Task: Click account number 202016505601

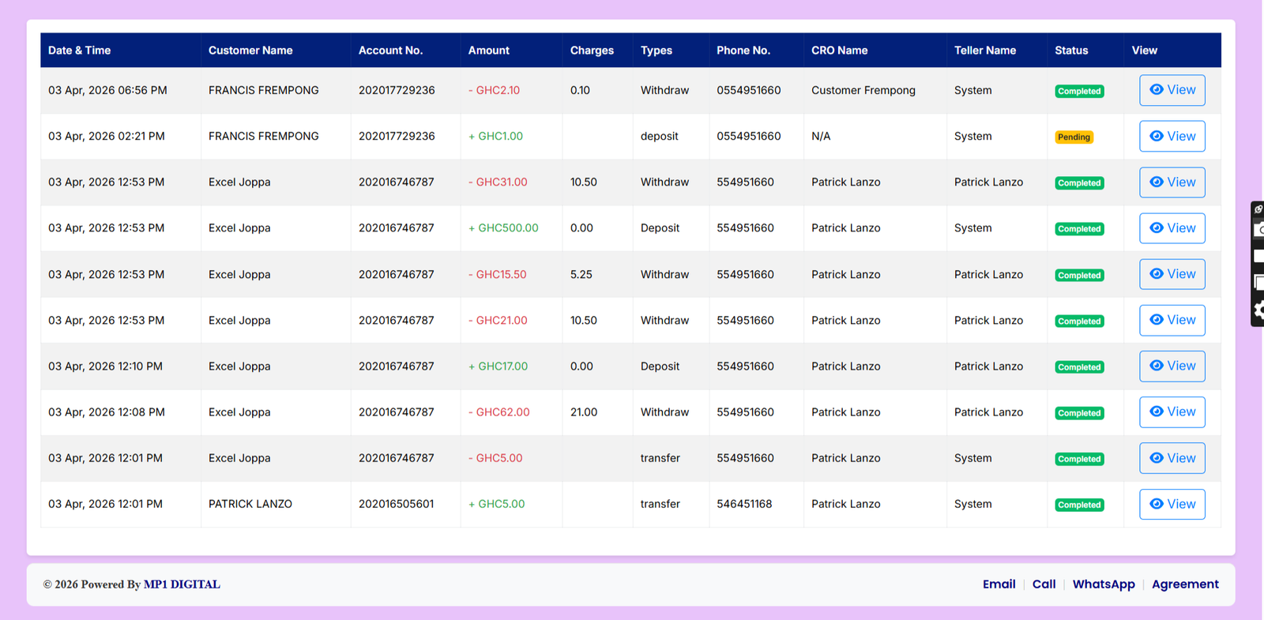Action: 396,504
